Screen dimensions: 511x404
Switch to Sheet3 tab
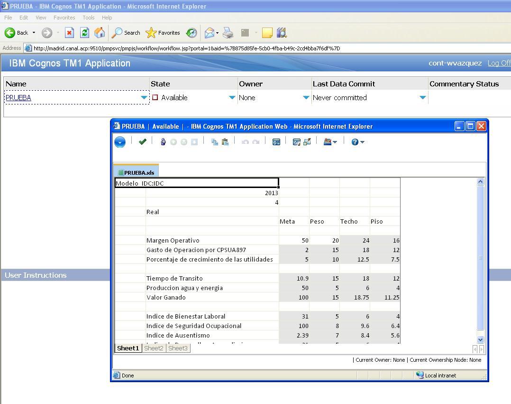pyautogui.click(x=178, y=348)
